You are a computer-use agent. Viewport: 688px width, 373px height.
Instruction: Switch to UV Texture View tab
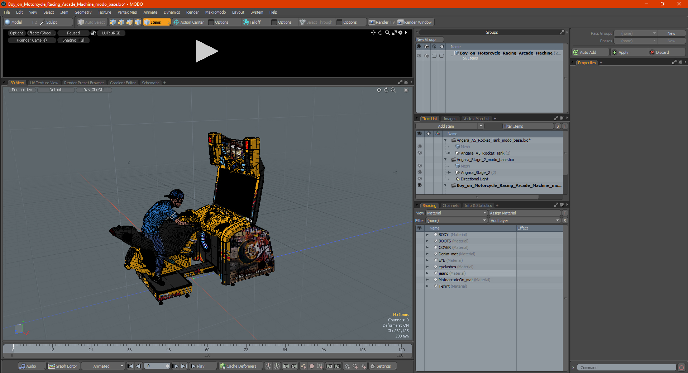(44, 83)
